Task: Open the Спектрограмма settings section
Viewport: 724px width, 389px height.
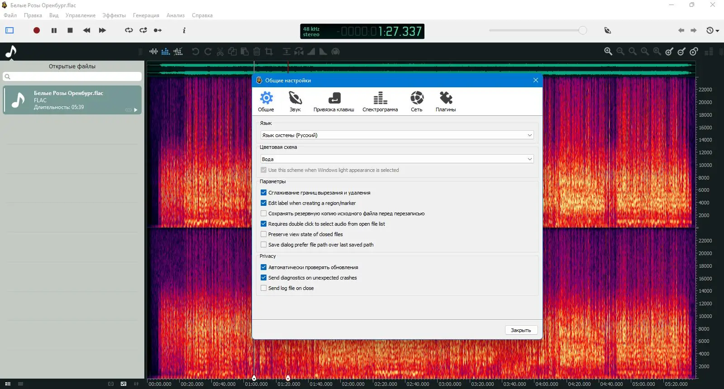Action: [x=380, y=101]
